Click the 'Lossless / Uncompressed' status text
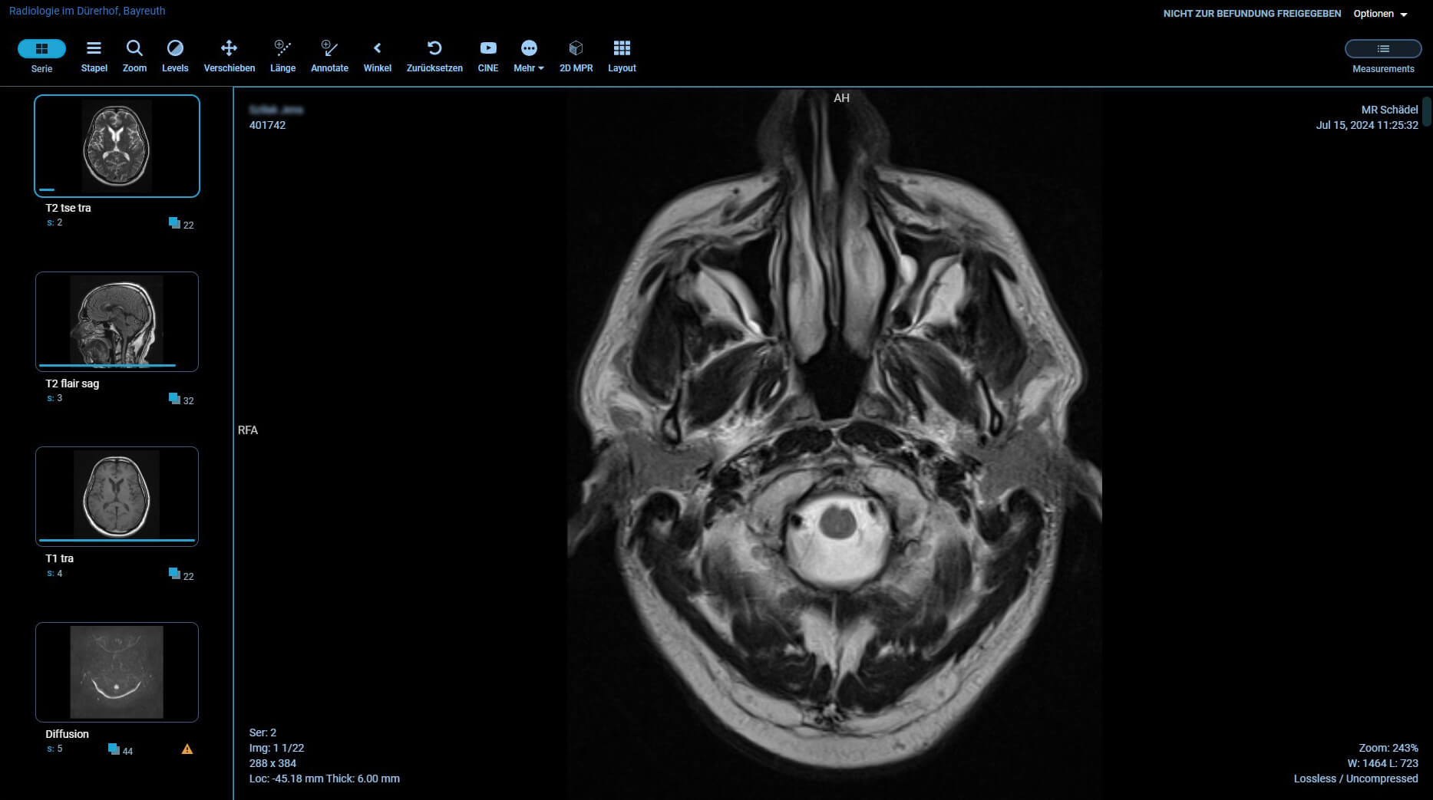The height and width of the screenshot is (800, 1433). point(1355,779)
